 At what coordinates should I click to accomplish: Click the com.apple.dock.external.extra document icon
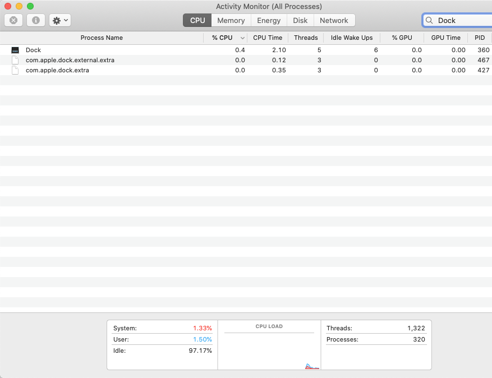15,60
